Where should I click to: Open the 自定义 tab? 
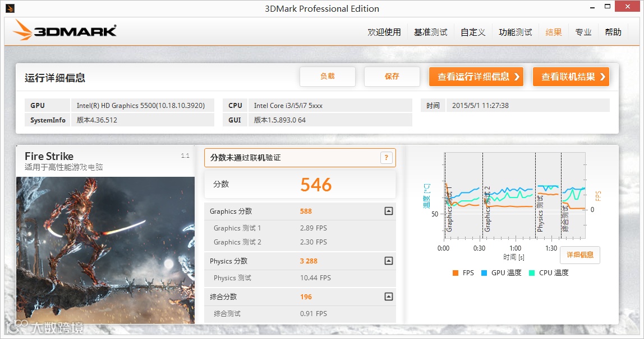pyautogui.click(x=473, y=32)
